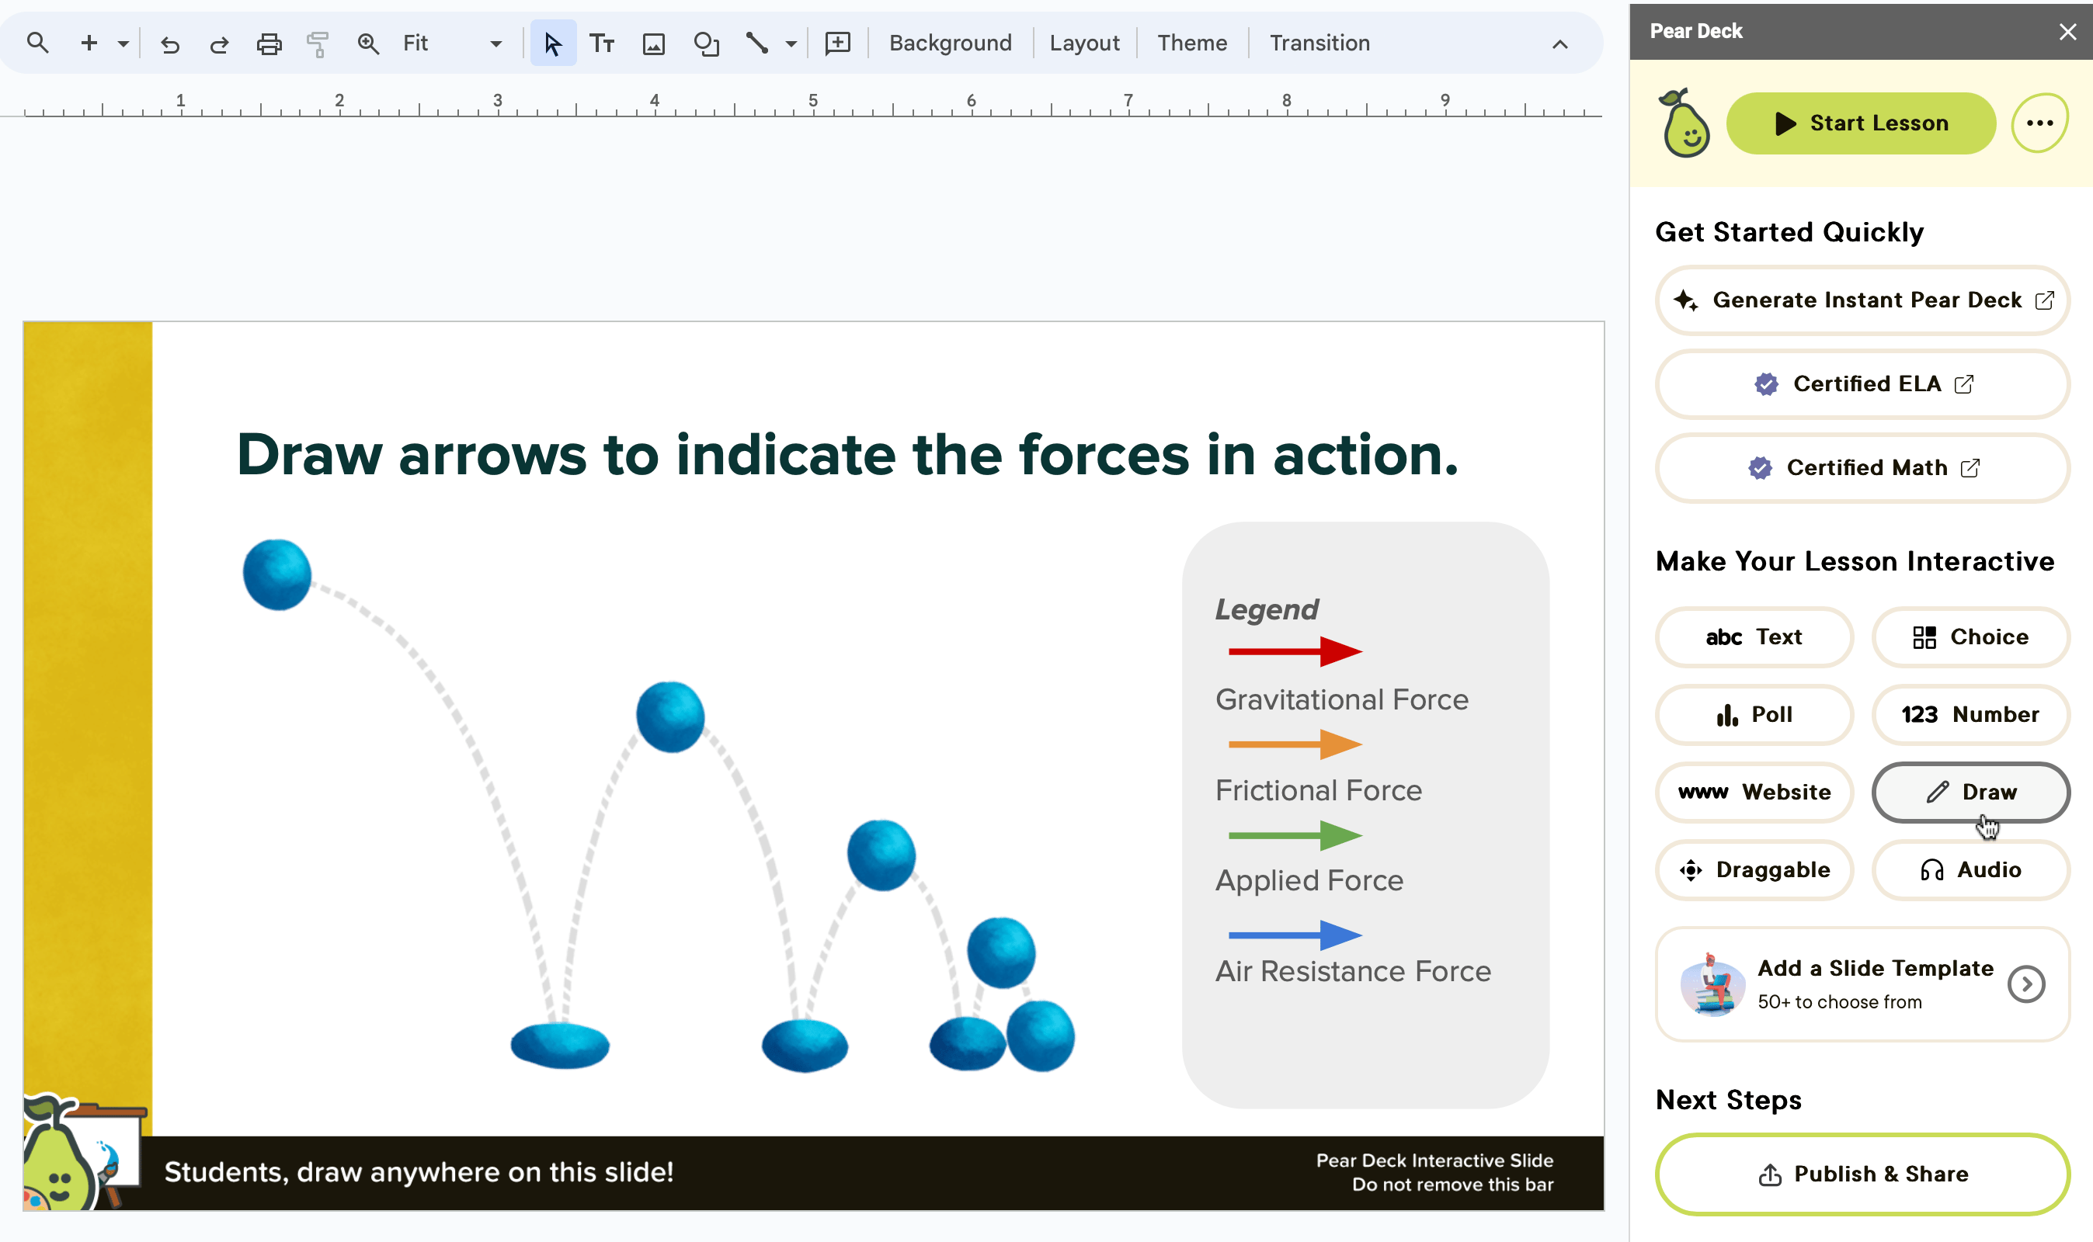This screenshot has width=2093, height=1242.
Task: Click the Frictional Force label
Action: (x=1319, y=790)
